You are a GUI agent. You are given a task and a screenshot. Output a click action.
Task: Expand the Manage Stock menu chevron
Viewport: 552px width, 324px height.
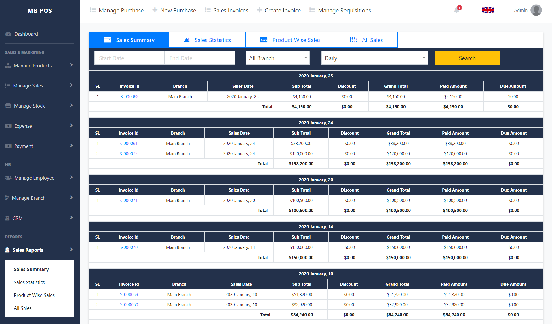[x=71, y=105]
